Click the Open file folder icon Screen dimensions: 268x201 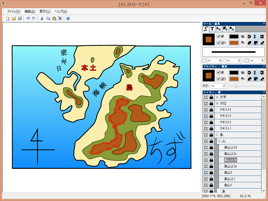coord(14,18)
